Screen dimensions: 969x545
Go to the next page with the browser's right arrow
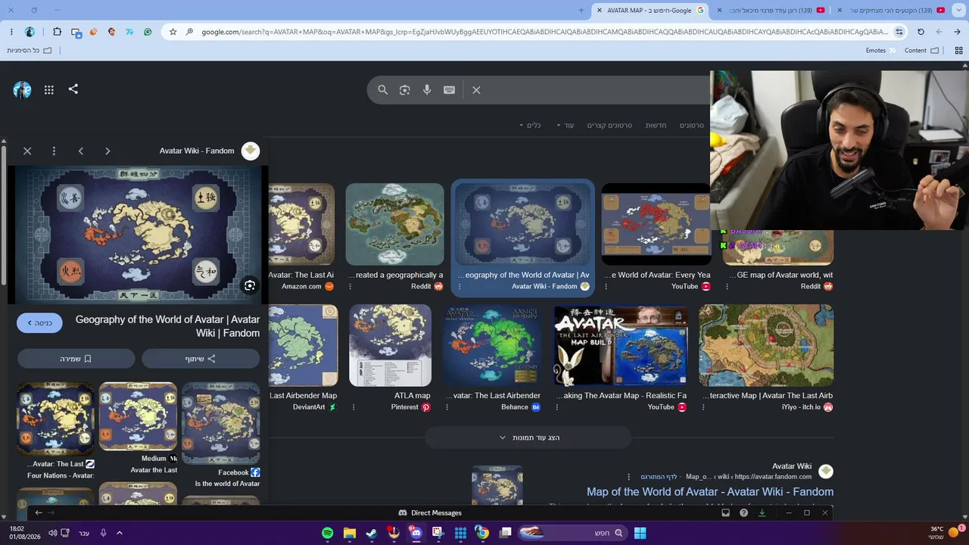(957, 32)
